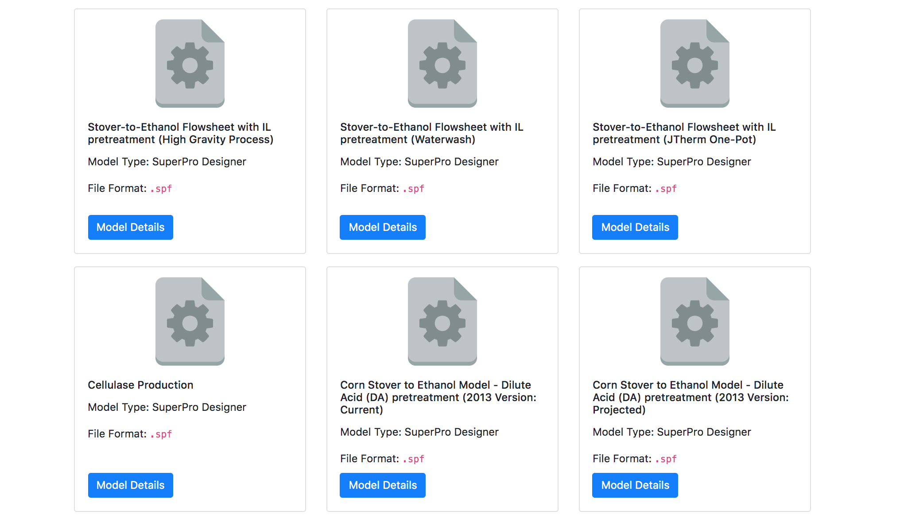This screenshot has height=515, width=900.
Task: Open Model Details for 2013 Current version
Action: [382, 485]
